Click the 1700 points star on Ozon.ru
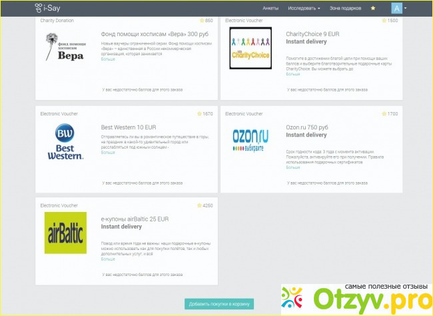Image resolution: width=433 pixels, height=316 pixels. point(383,114)
